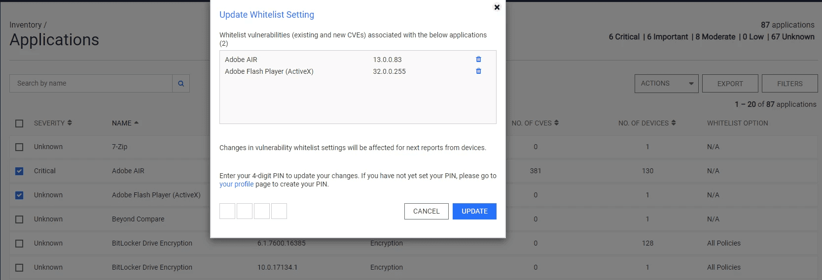
Task: Open the 'your profile' link
Action: point(236,184)
